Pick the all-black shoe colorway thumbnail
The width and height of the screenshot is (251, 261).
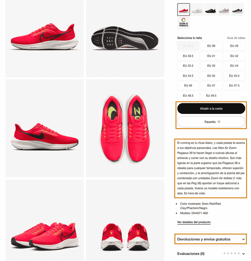[211, 9]
